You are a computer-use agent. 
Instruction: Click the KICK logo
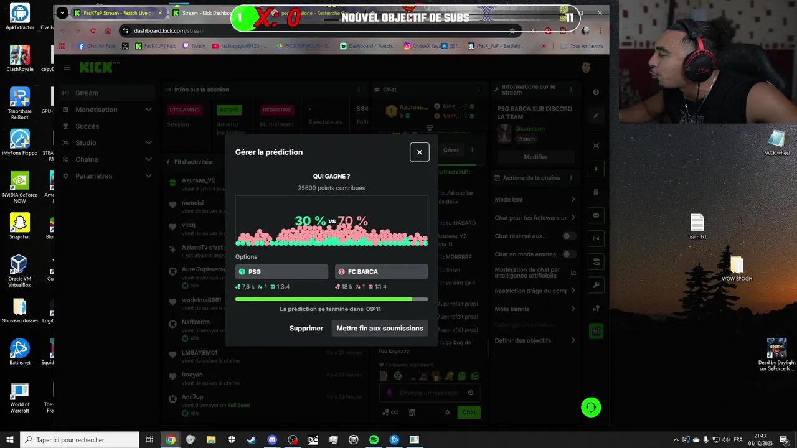pos(98,67)
